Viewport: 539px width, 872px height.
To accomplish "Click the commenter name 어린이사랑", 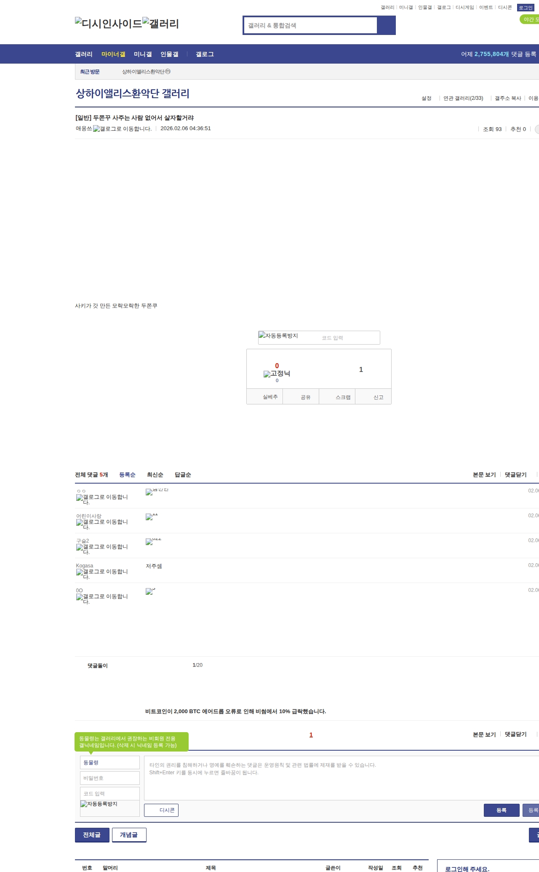I will (x=89, y=516).
